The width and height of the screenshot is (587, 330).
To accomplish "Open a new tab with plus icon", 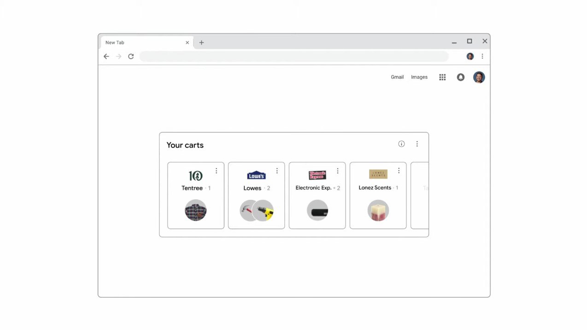I will pos(201,42).
